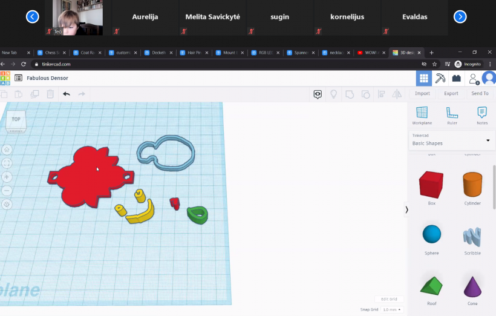Toggle the show-all lightbulb icon
This screenshot has width=496, height=316.
[333, 94]
